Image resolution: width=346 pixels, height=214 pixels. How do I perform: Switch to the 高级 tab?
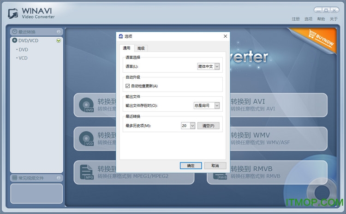pyautogui.click(x=141, y=48)
